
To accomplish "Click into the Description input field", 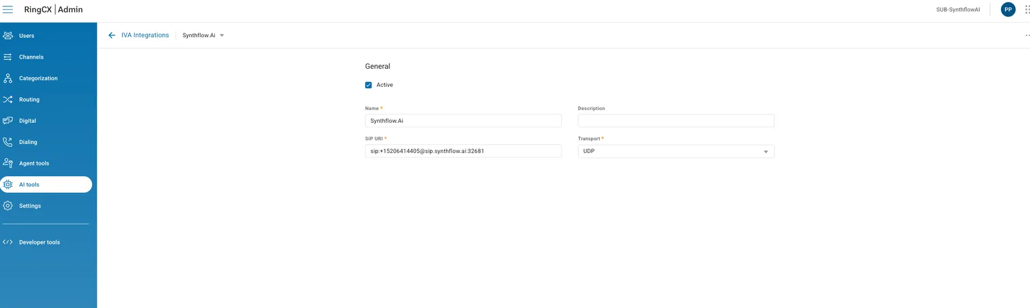I will (x=676, y=121).
